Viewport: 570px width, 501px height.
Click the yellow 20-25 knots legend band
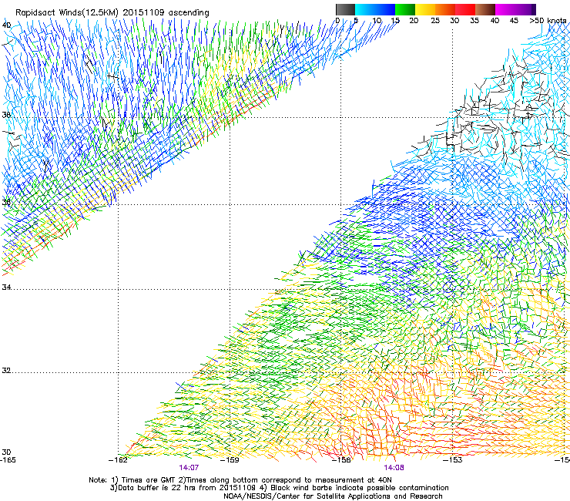425,9
